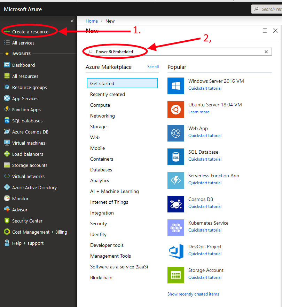
Task: Select the Software as a service (SaaS) category
Action: tap(119, 267)
